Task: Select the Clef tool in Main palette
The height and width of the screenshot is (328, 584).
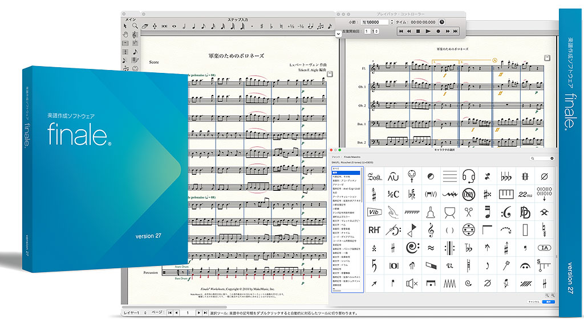Action: [x=135, y=35]
